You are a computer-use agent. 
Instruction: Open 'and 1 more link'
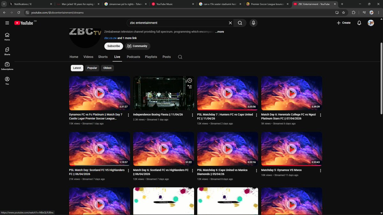127,38
